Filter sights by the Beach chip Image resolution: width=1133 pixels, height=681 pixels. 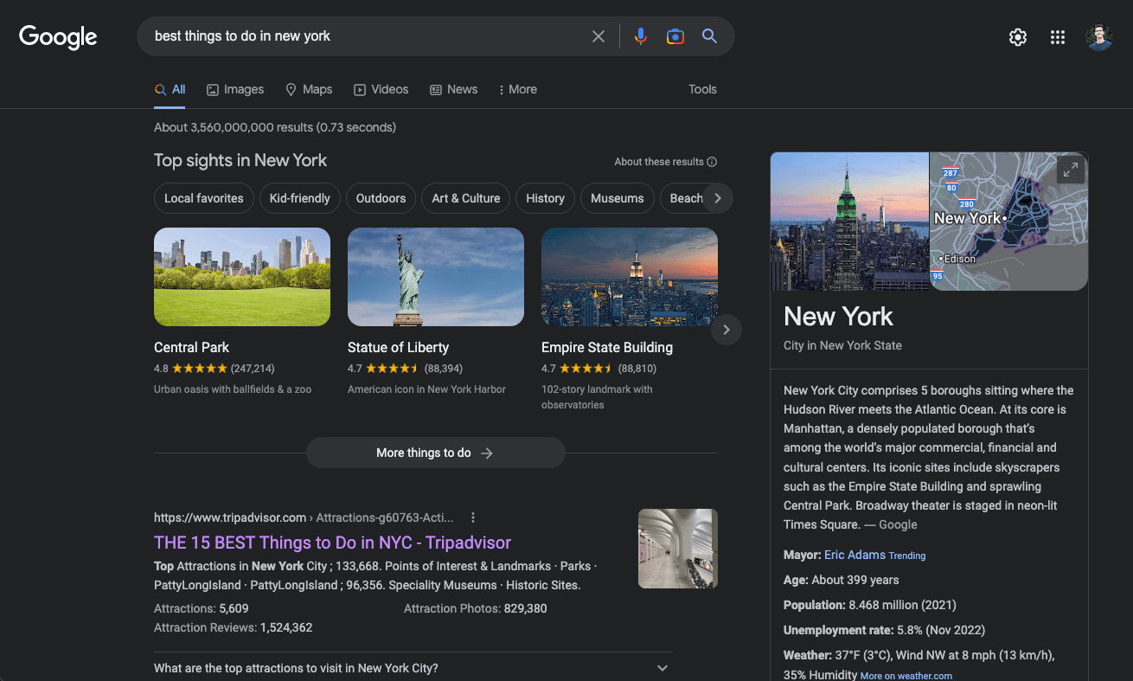point(686,198)
